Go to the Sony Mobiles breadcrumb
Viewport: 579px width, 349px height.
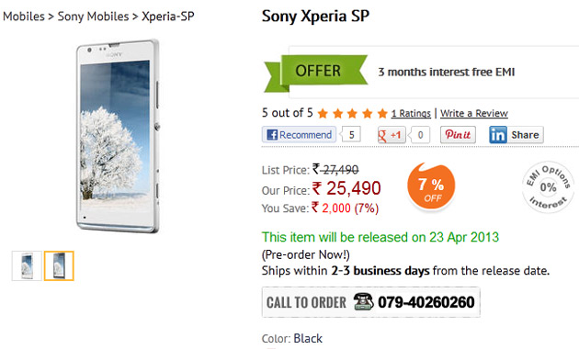93,17
